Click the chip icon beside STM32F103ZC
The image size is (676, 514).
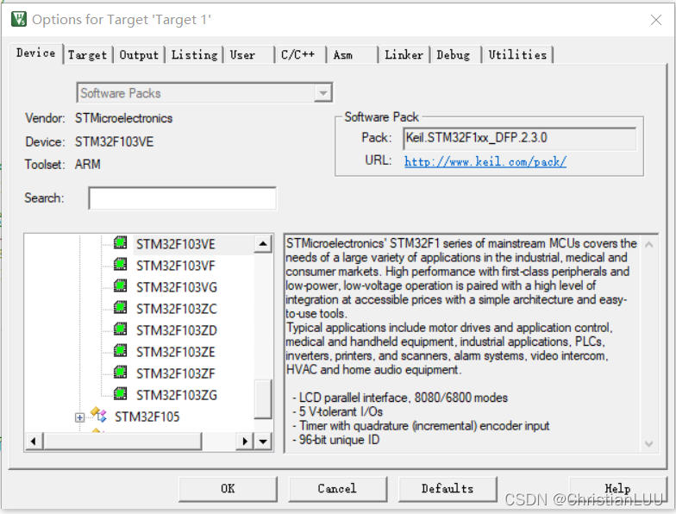(x=121, y=307)
